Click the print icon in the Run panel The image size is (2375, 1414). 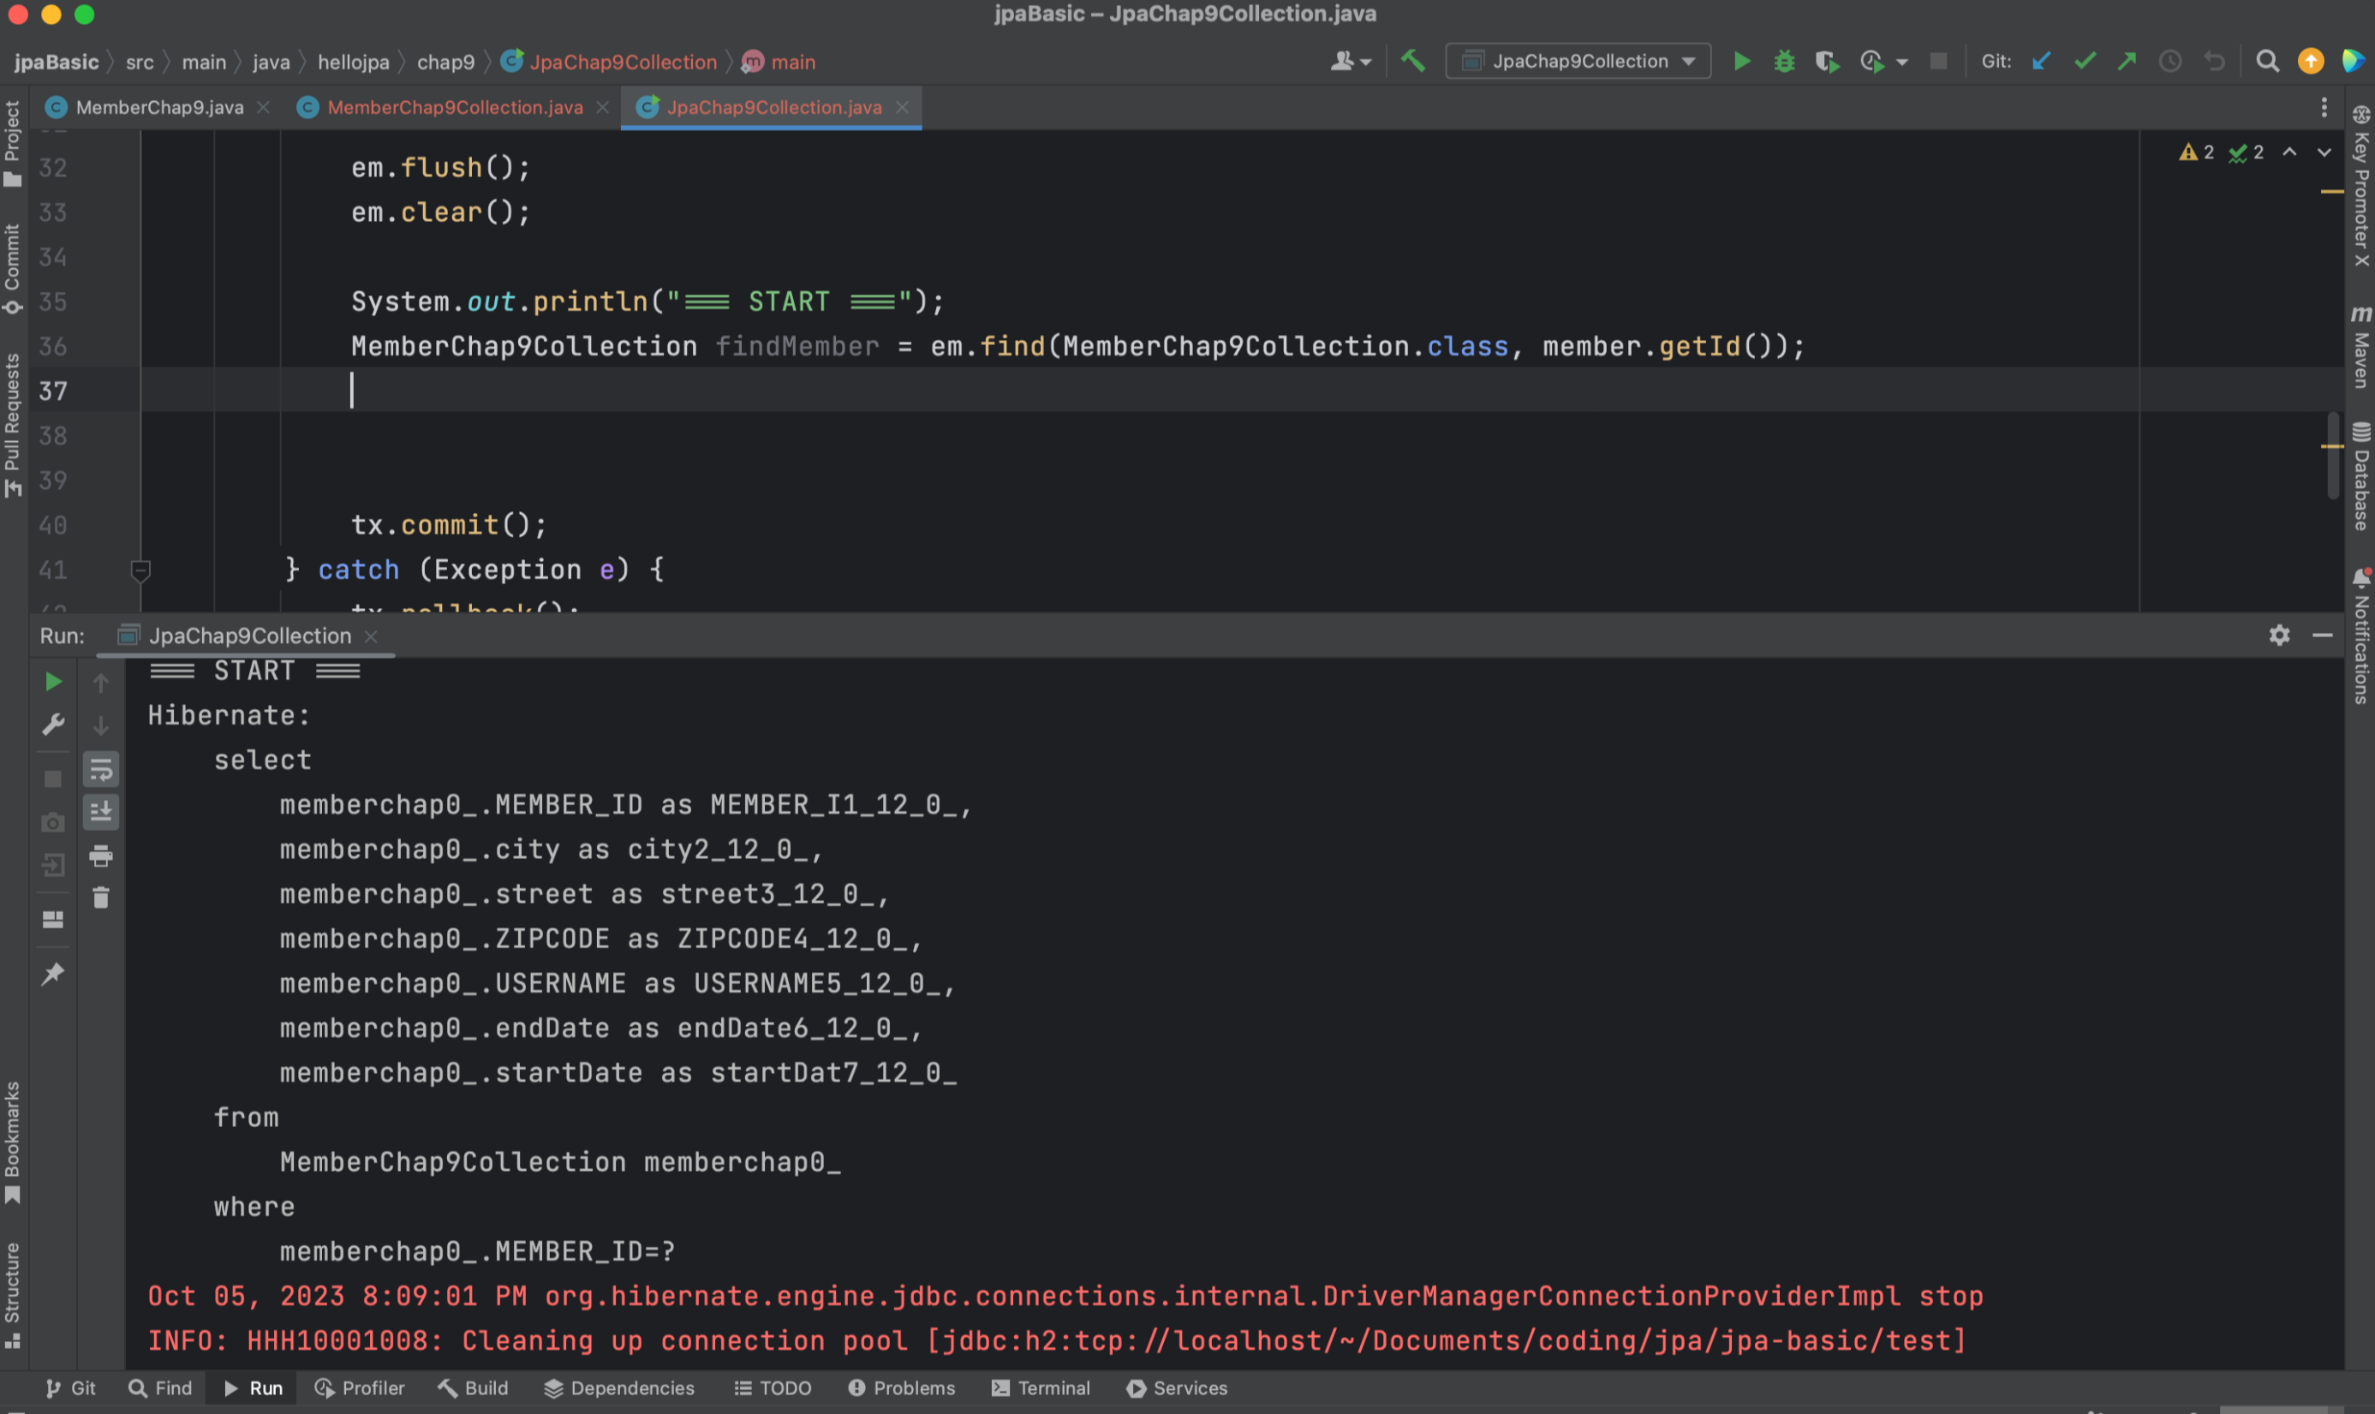[x=101, y=856]
